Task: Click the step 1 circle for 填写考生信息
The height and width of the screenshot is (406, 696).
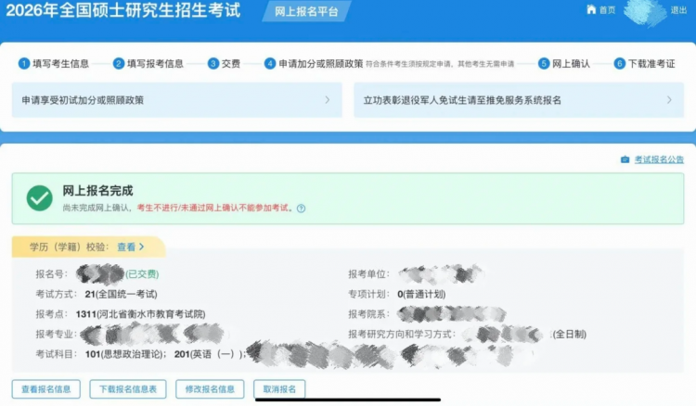Action: click(24, 64)
